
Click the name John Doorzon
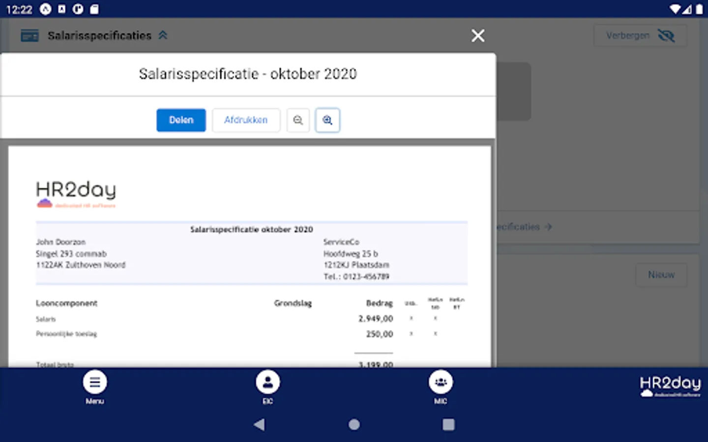(61, 242)
